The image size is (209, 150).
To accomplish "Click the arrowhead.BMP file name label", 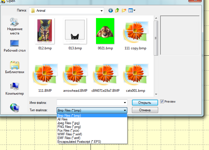I will pyautogui.click(x=75, y=91).
